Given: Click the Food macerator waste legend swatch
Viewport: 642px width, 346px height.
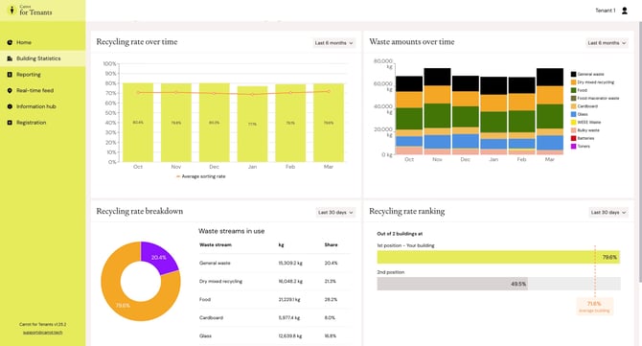Looking at the screenshot, I should pos(574,99).
